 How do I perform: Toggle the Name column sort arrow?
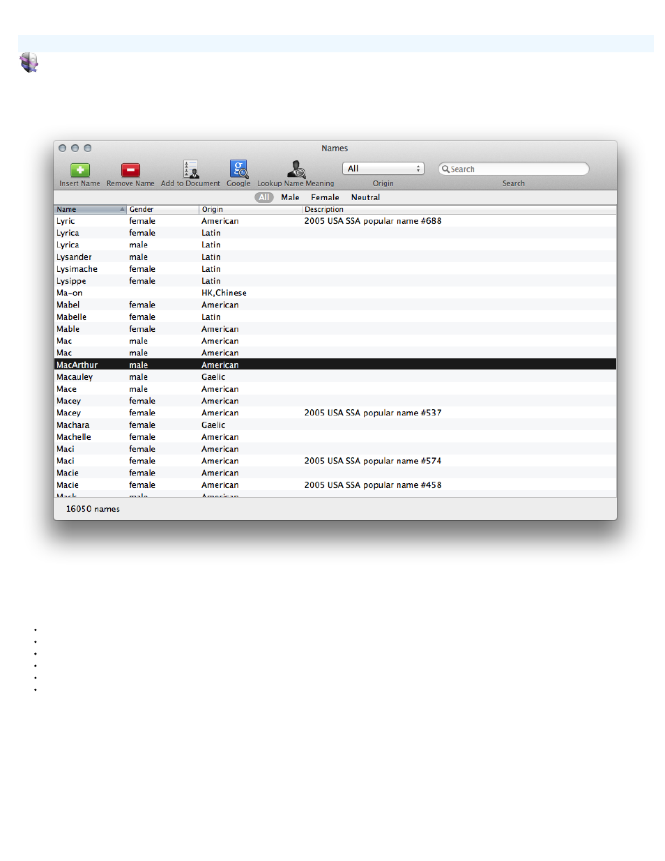coord(122,209)
